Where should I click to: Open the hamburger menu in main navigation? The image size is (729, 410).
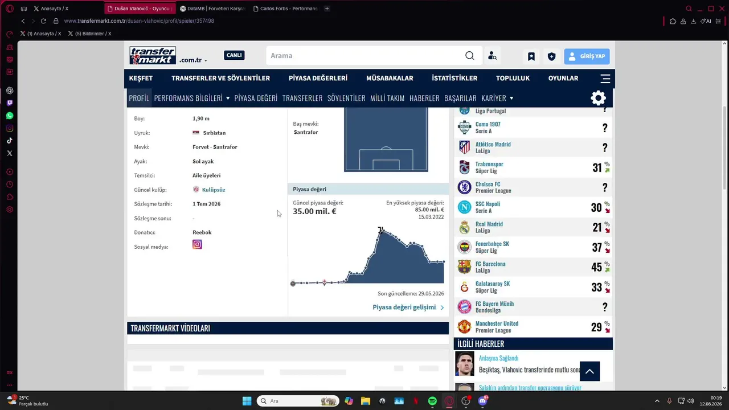coord(605,79)
